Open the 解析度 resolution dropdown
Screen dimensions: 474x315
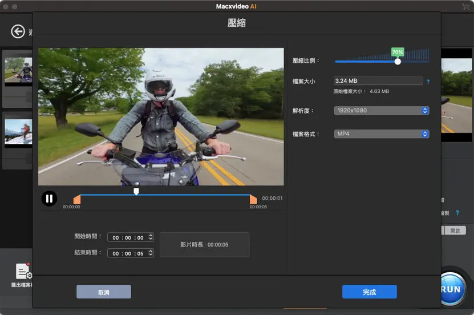pyautogui.click(x=381, y=111)
